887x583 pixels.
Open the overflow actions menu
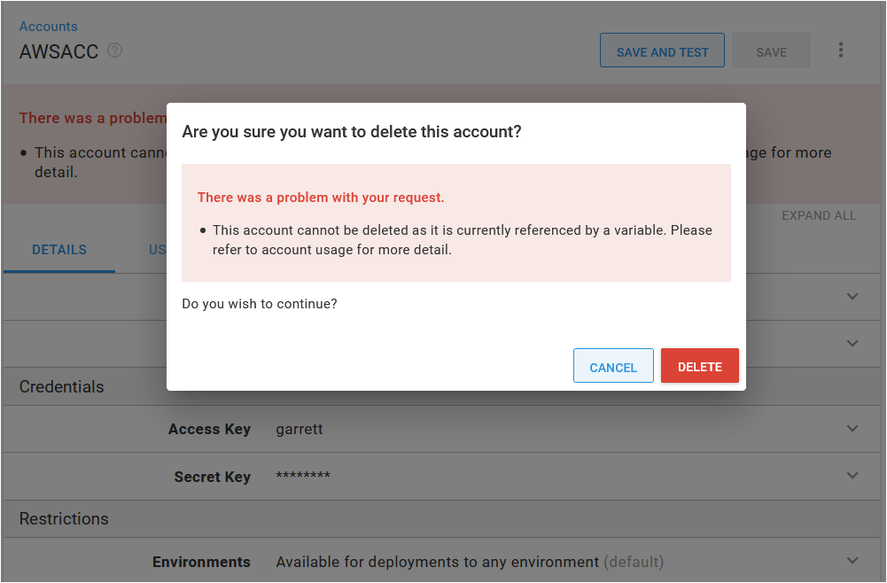tap(840, 50)
